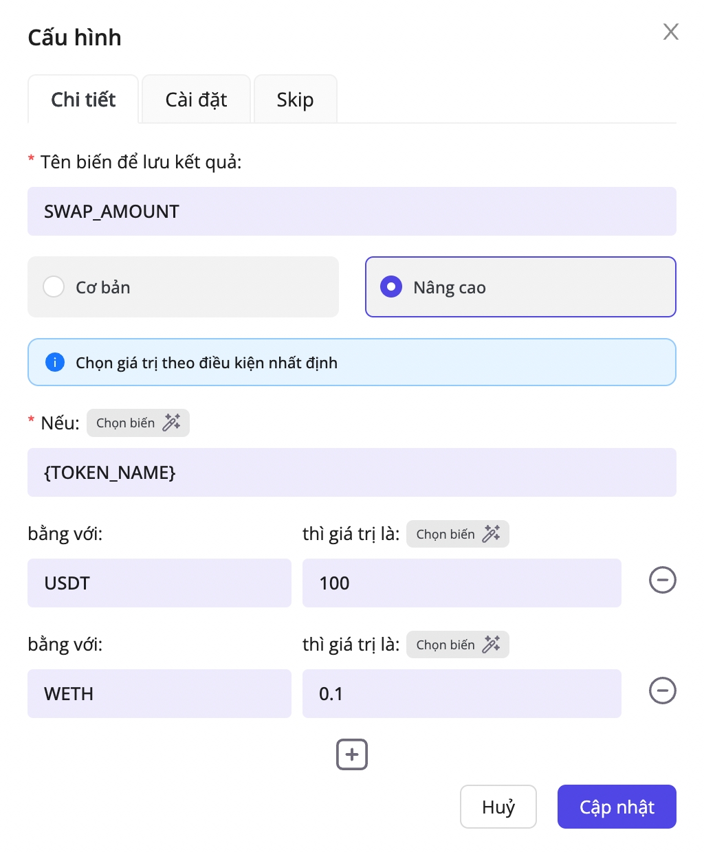
Task: Open the Chi tiết tab
Action: [83, 100]
